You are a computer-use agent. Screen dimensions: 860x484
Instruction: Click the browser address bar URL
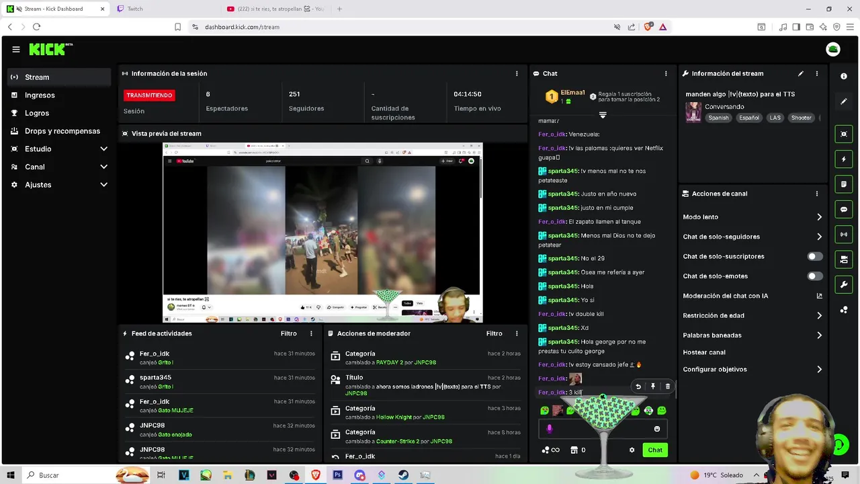pos(242,27)
